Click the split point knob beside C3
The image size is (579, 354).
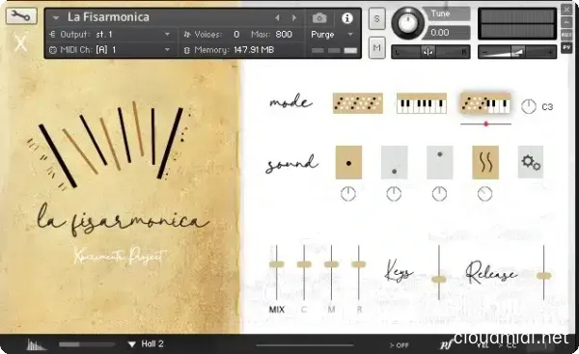pos(529,107)
